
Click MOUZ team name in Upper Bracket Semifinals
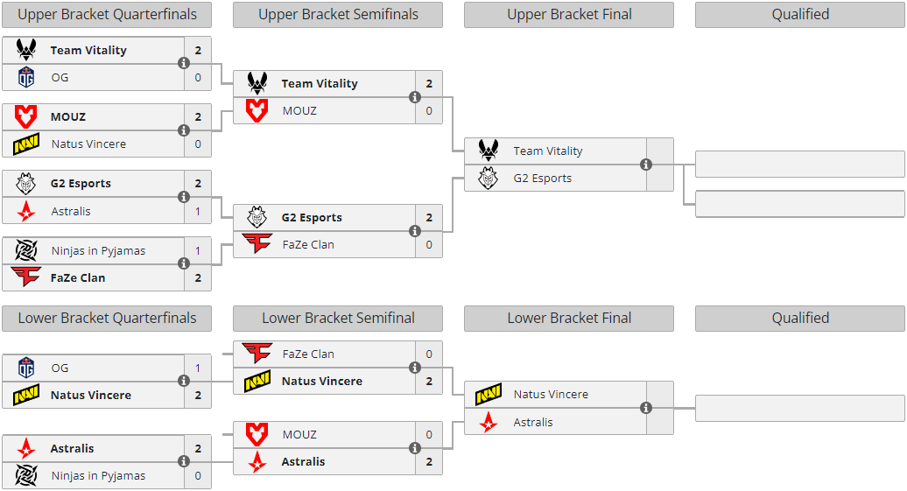(x=299, y=110)
